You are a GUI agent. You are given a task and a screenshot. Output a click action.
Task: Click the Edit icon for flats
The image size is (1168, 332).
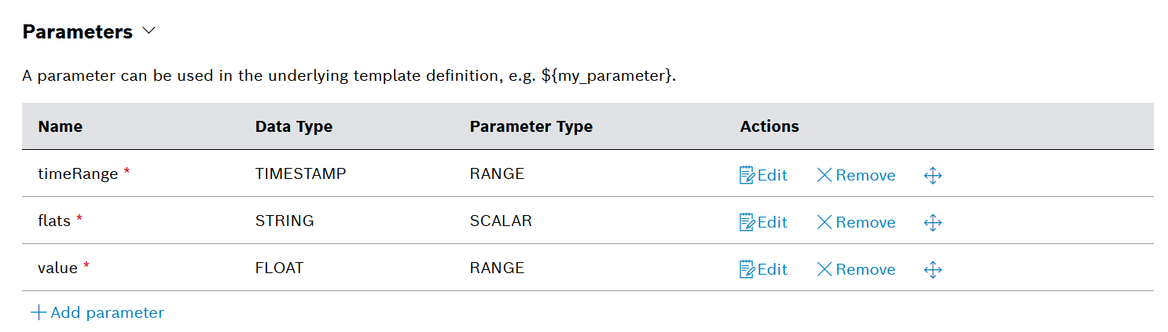click(747, 222)
